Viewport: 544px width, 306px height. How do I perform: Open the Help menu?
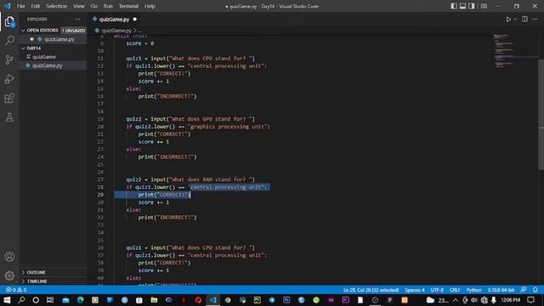(x=150, y=6)
